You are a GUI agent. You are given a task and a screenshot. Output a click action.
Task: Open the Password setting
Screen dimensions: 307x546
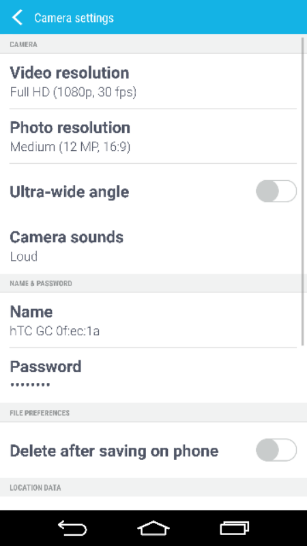pos(153,375)
